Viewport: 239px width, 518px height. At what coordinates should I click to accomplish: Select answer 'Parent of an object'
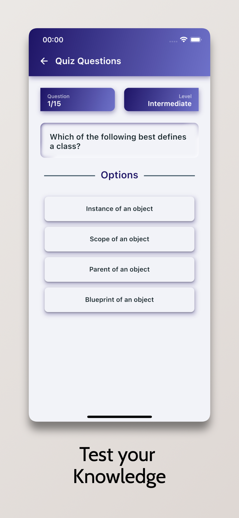pyautogui.click(x=119, y=269)
